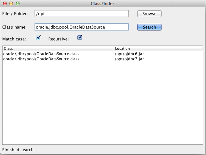
Task: Toggle the Recursive checkbox
Action: (x=80, y=37)
